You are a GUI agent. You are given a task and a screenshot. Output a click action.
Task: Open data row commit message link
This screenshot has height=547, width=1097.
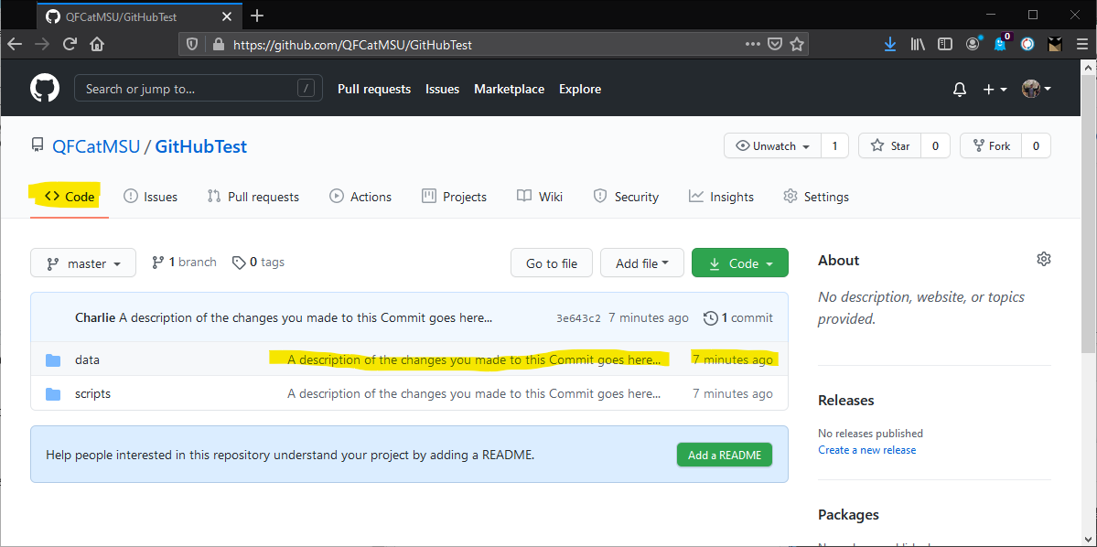[474, 359]
